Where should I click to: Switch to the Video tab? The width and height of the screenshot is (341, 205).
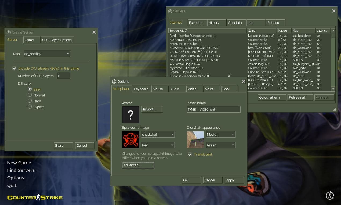coord(195,89)
